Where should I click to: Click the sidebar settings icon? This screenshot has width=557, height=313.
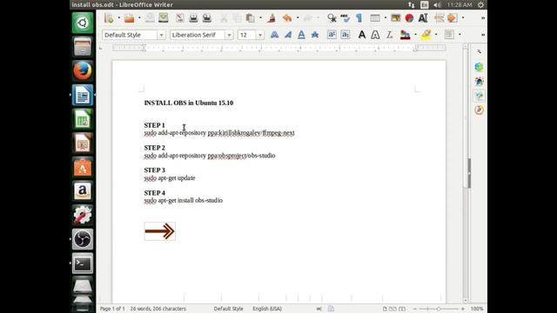(479, 52)
